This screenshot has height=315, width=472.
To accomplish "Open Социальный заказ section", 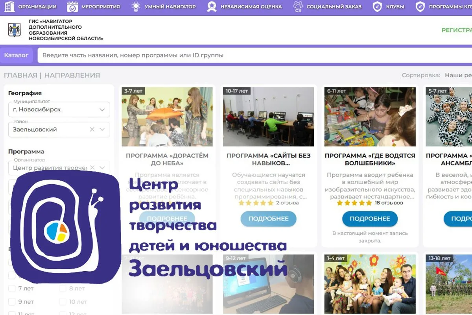I will pyautogui.click(x=334, y=7).
